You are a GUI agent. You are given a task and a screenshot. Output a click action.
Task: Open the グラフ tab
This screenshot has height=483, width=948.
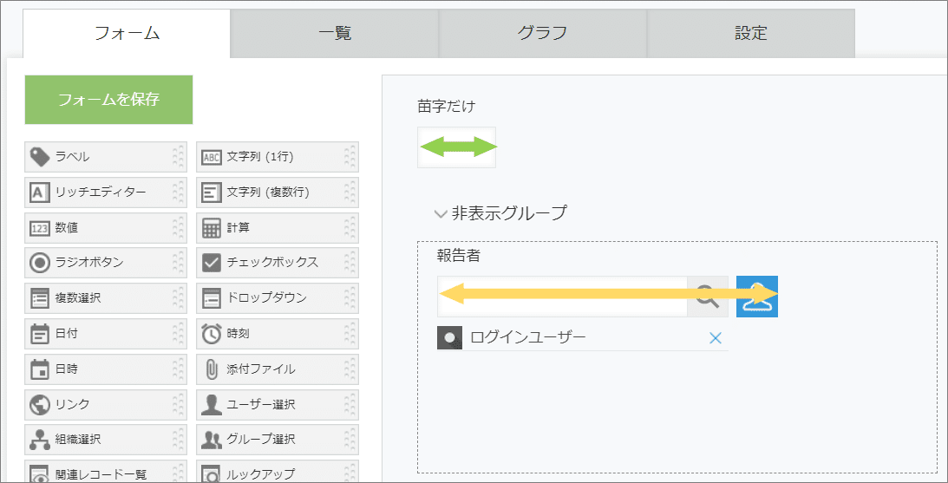[x=542, y=33]
